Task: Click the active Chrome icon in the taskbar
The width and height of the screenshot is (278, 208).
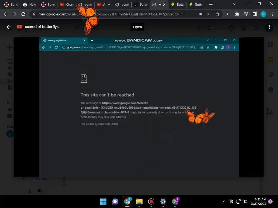Action: (x=128, y=201)
